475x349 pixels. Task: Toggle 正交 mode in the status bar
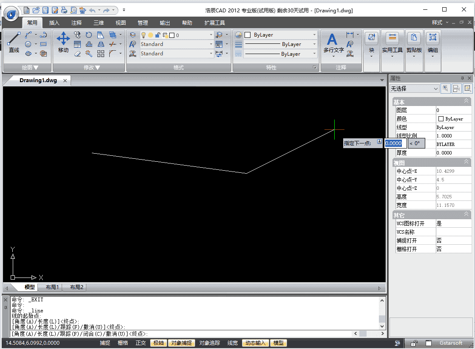[140, 343]
